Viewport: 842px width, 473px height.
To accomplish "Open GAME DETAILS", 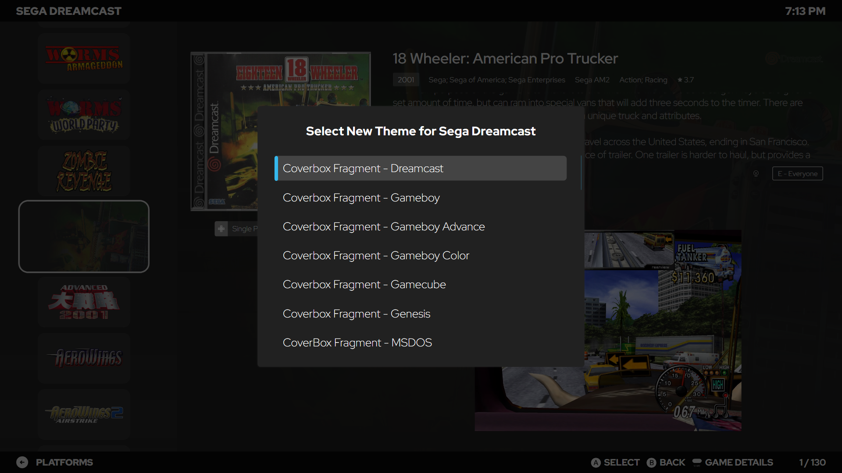I will tap(739, 462).
